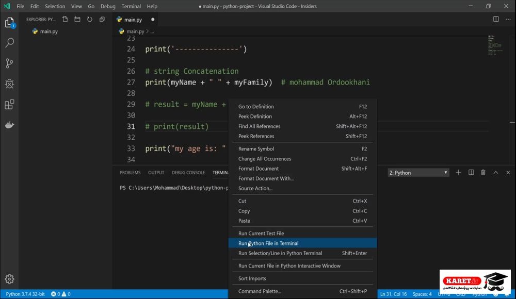Create a new folder in Explorer
516x299 pixels.
(77, 20)
